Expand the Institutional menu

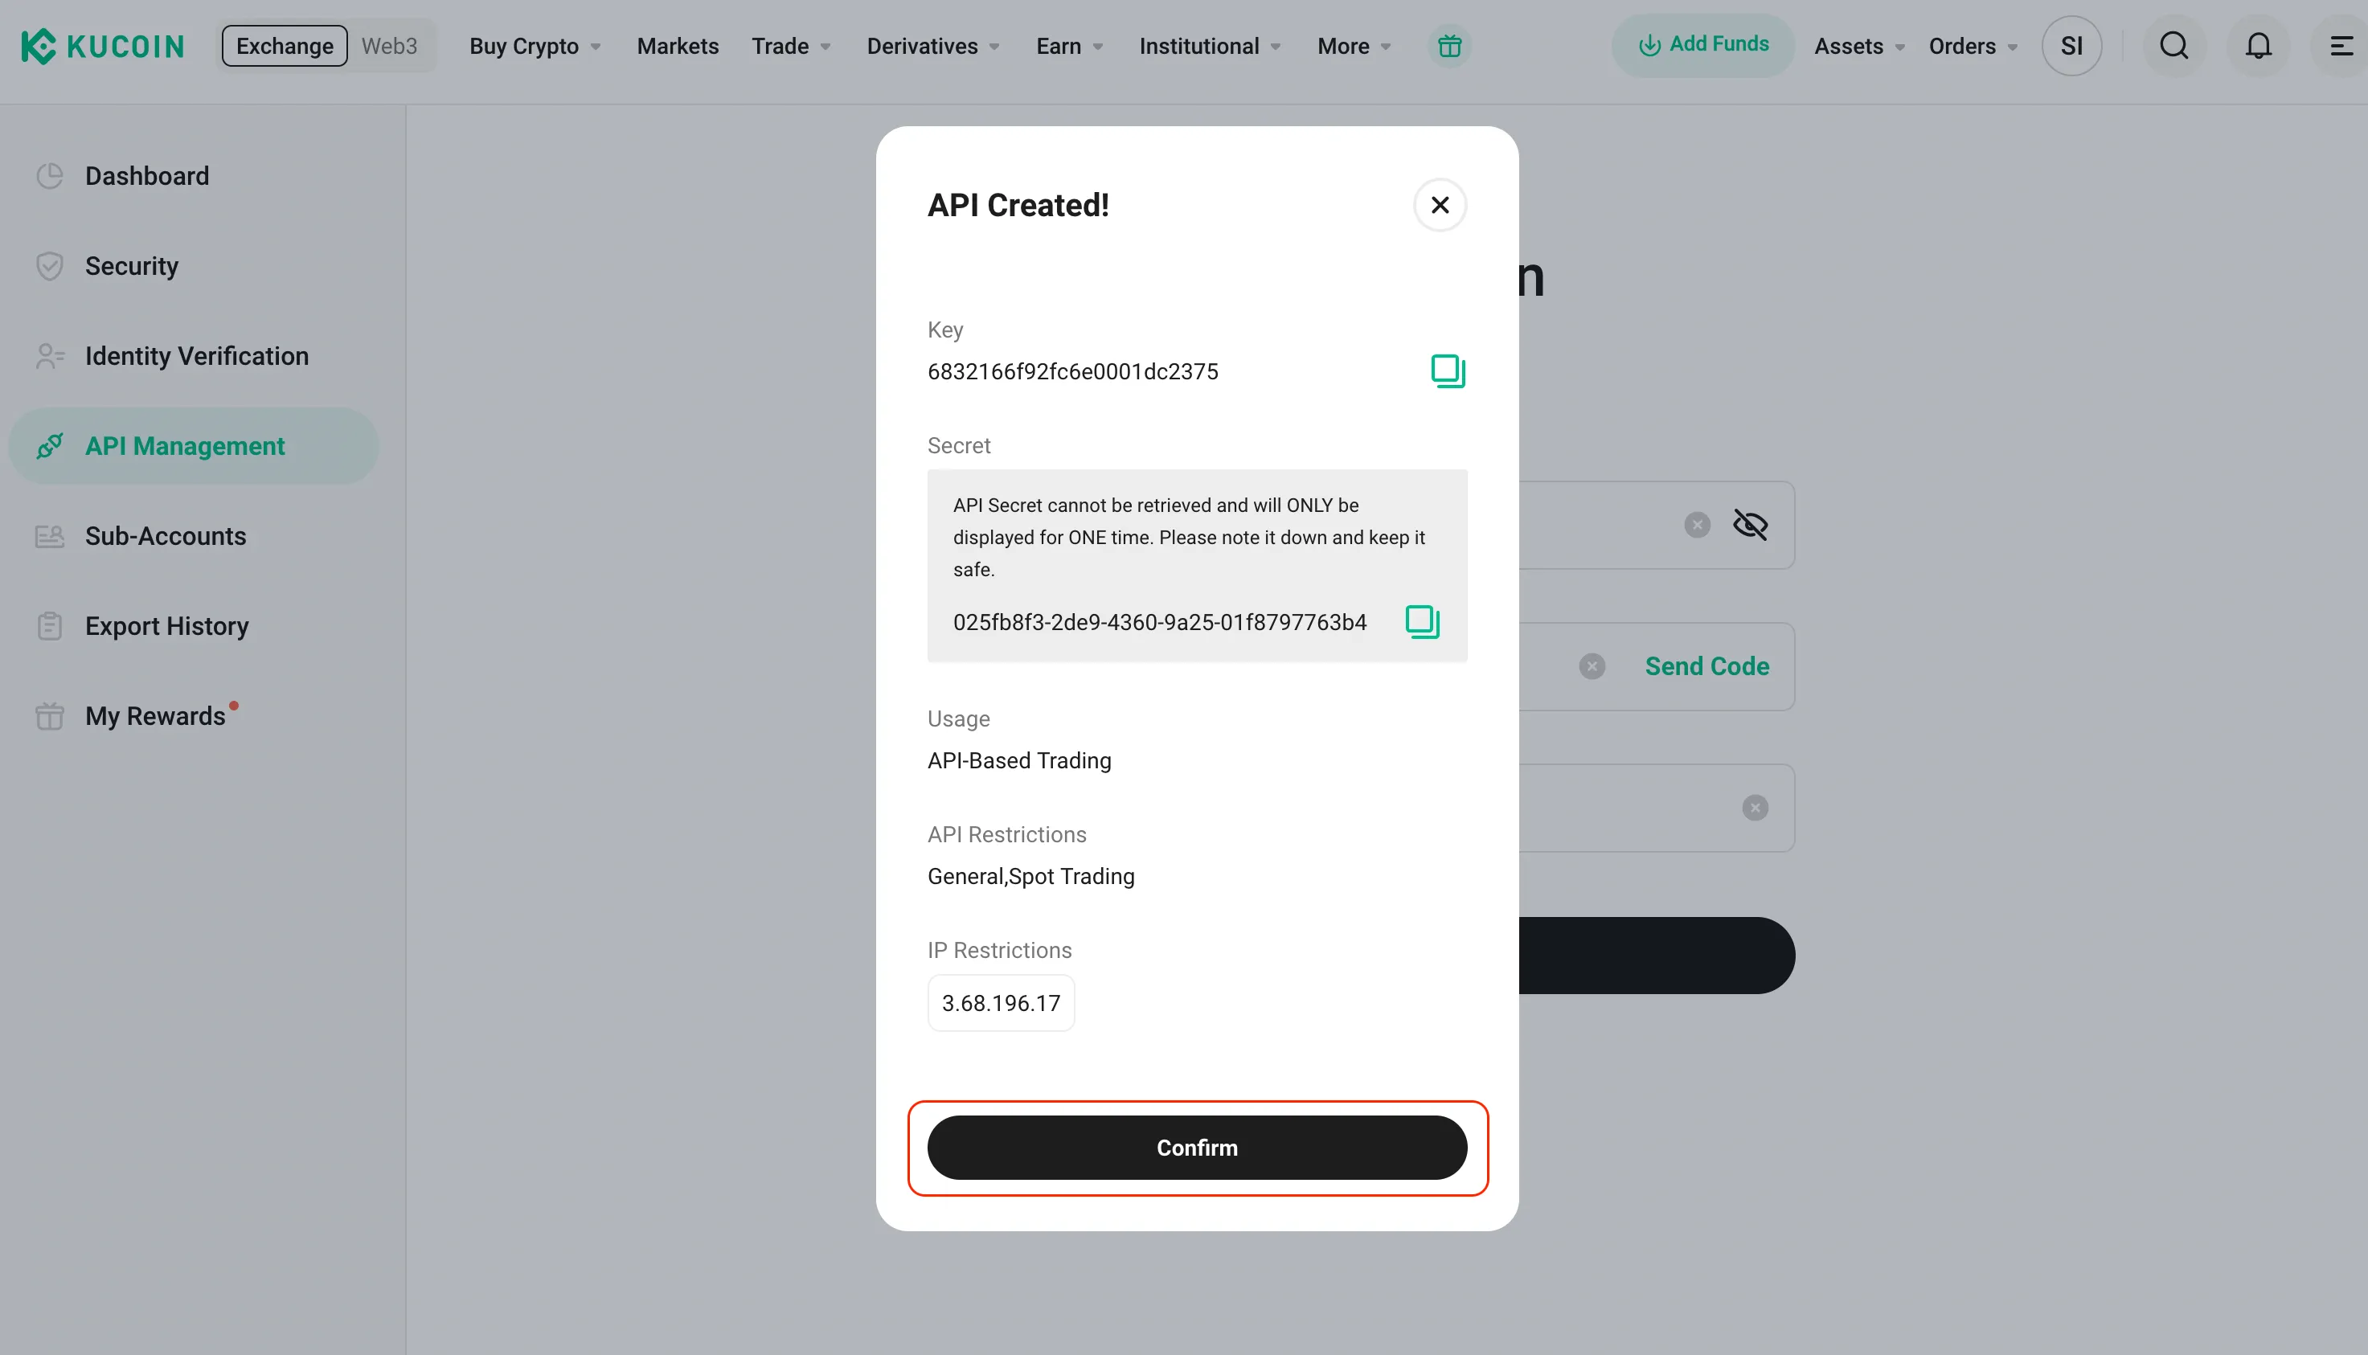1210,46
